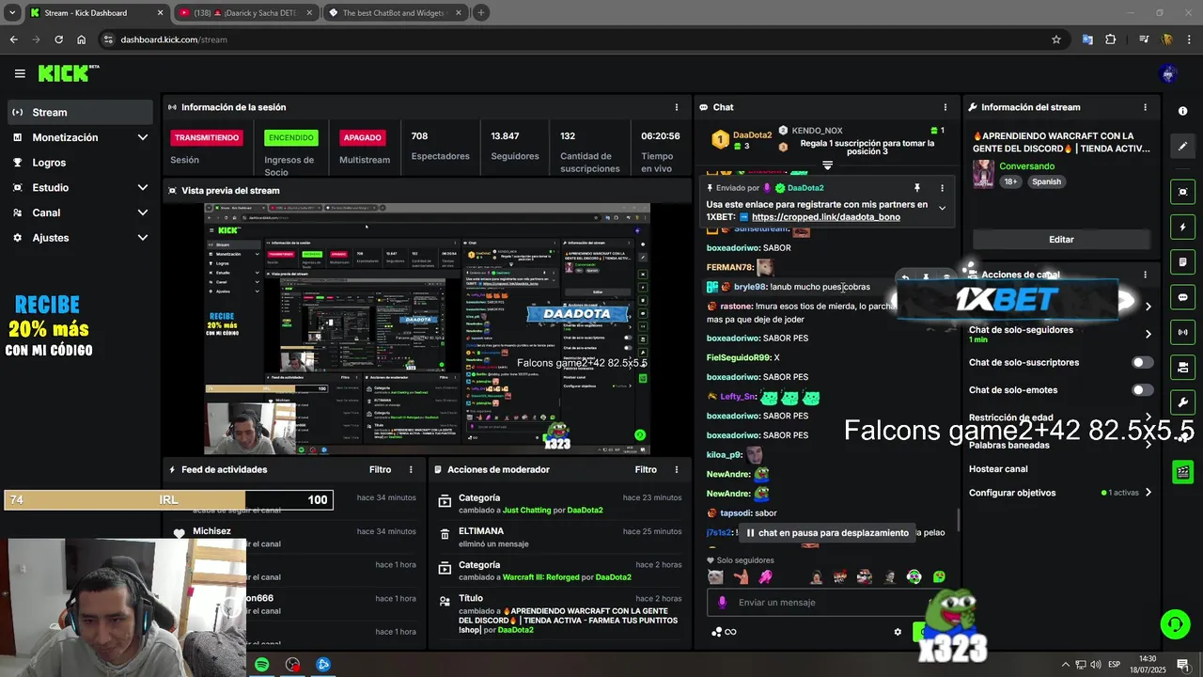The image size is (1203, 677).
Task: Open Filtro in Feed de actividades
Action: coord(380,469)
